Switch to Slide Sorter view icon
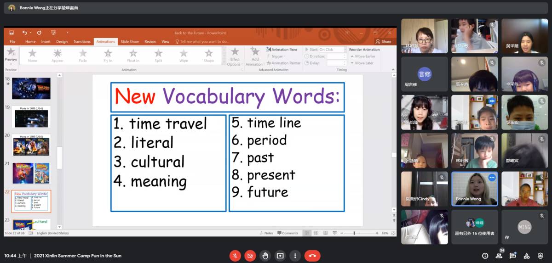 pos(316,233)
